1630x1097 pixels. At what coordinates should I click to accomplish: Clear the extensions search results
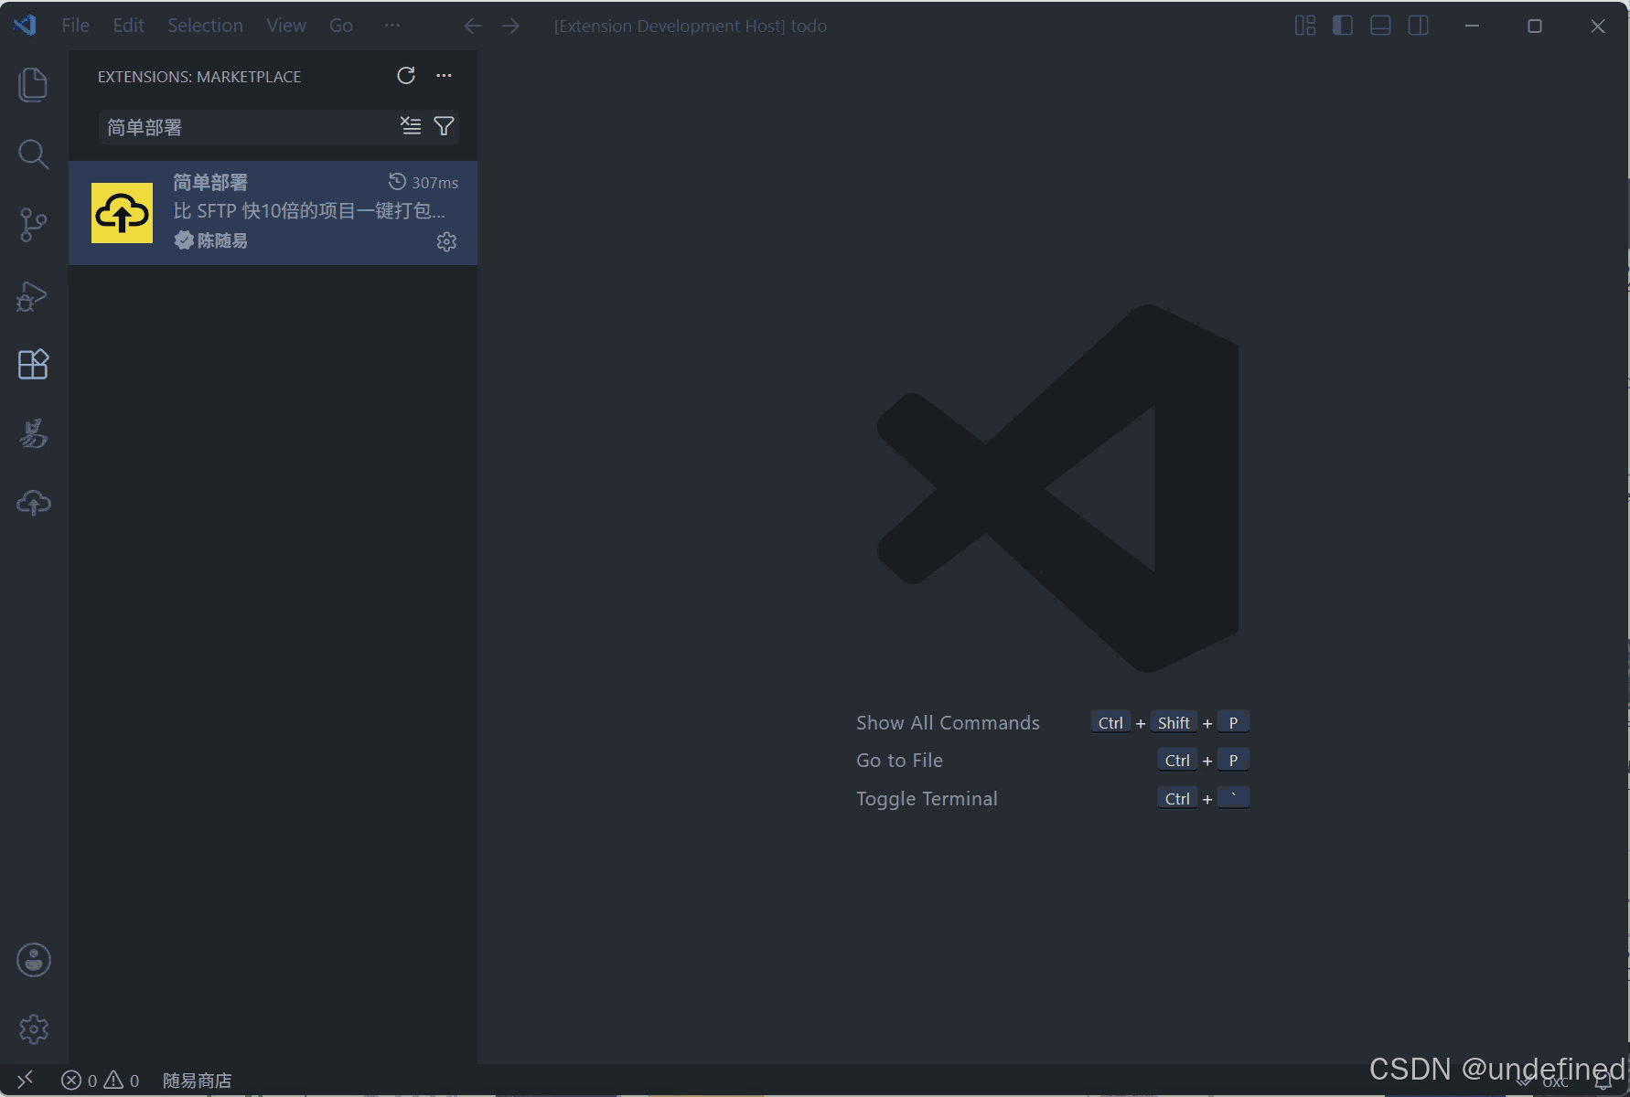[411, 126]
